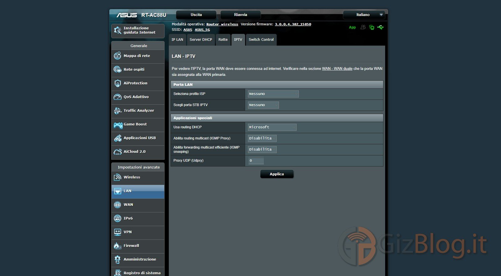Click the App link in header
The image size is (501, 276).
pyautogui.click(x=352, y=27)
